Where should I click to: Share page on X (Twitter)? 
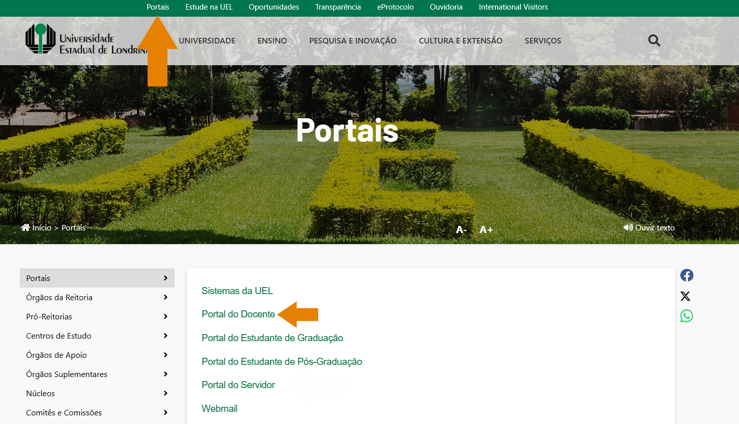(685, 296)
